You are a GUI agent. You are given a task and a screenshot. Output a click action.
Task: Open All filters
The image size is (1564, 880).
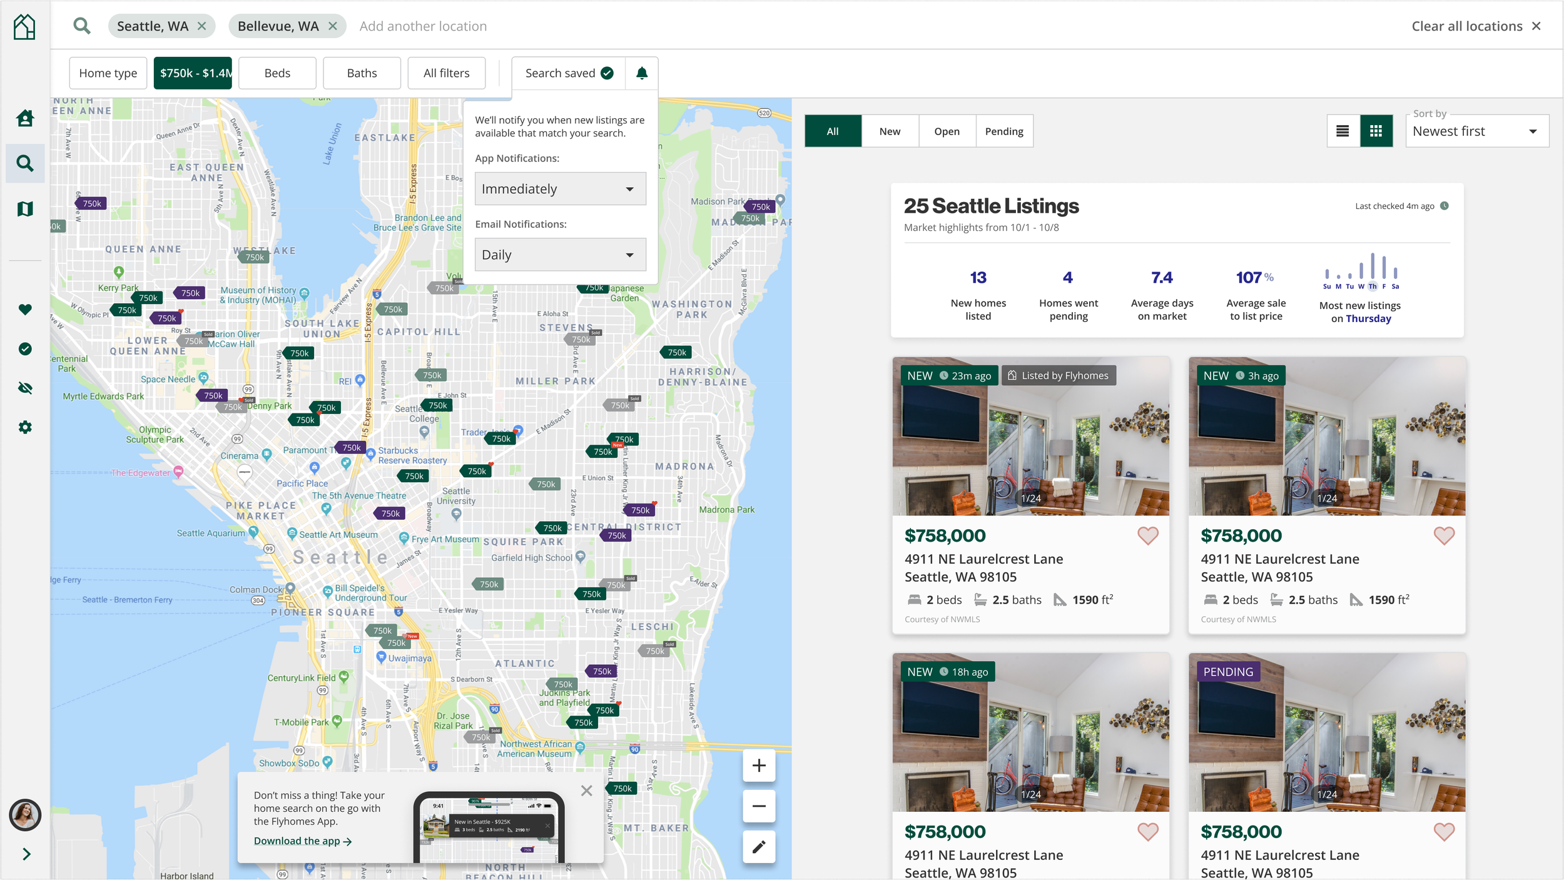[447, 73]
